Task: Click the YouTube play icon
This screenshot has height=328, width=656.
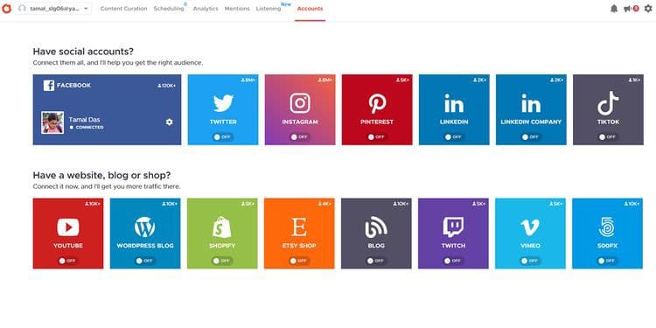Action: [68, 227]
